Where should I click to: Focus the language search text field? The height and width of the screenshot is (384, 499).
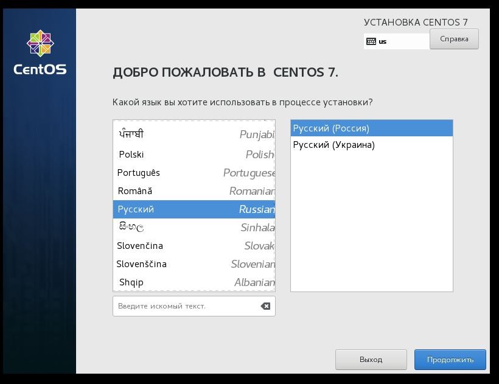point(194,306)
